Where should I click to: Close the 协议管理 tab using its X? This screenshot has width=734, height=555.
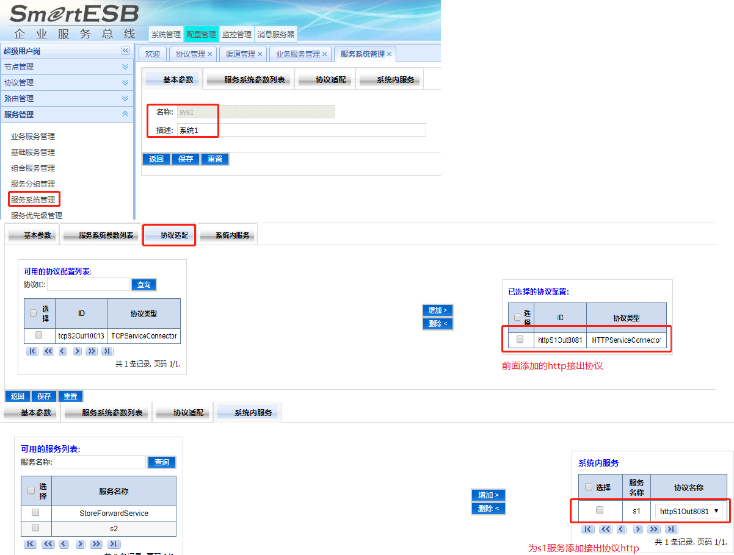(x=209, y=54)
